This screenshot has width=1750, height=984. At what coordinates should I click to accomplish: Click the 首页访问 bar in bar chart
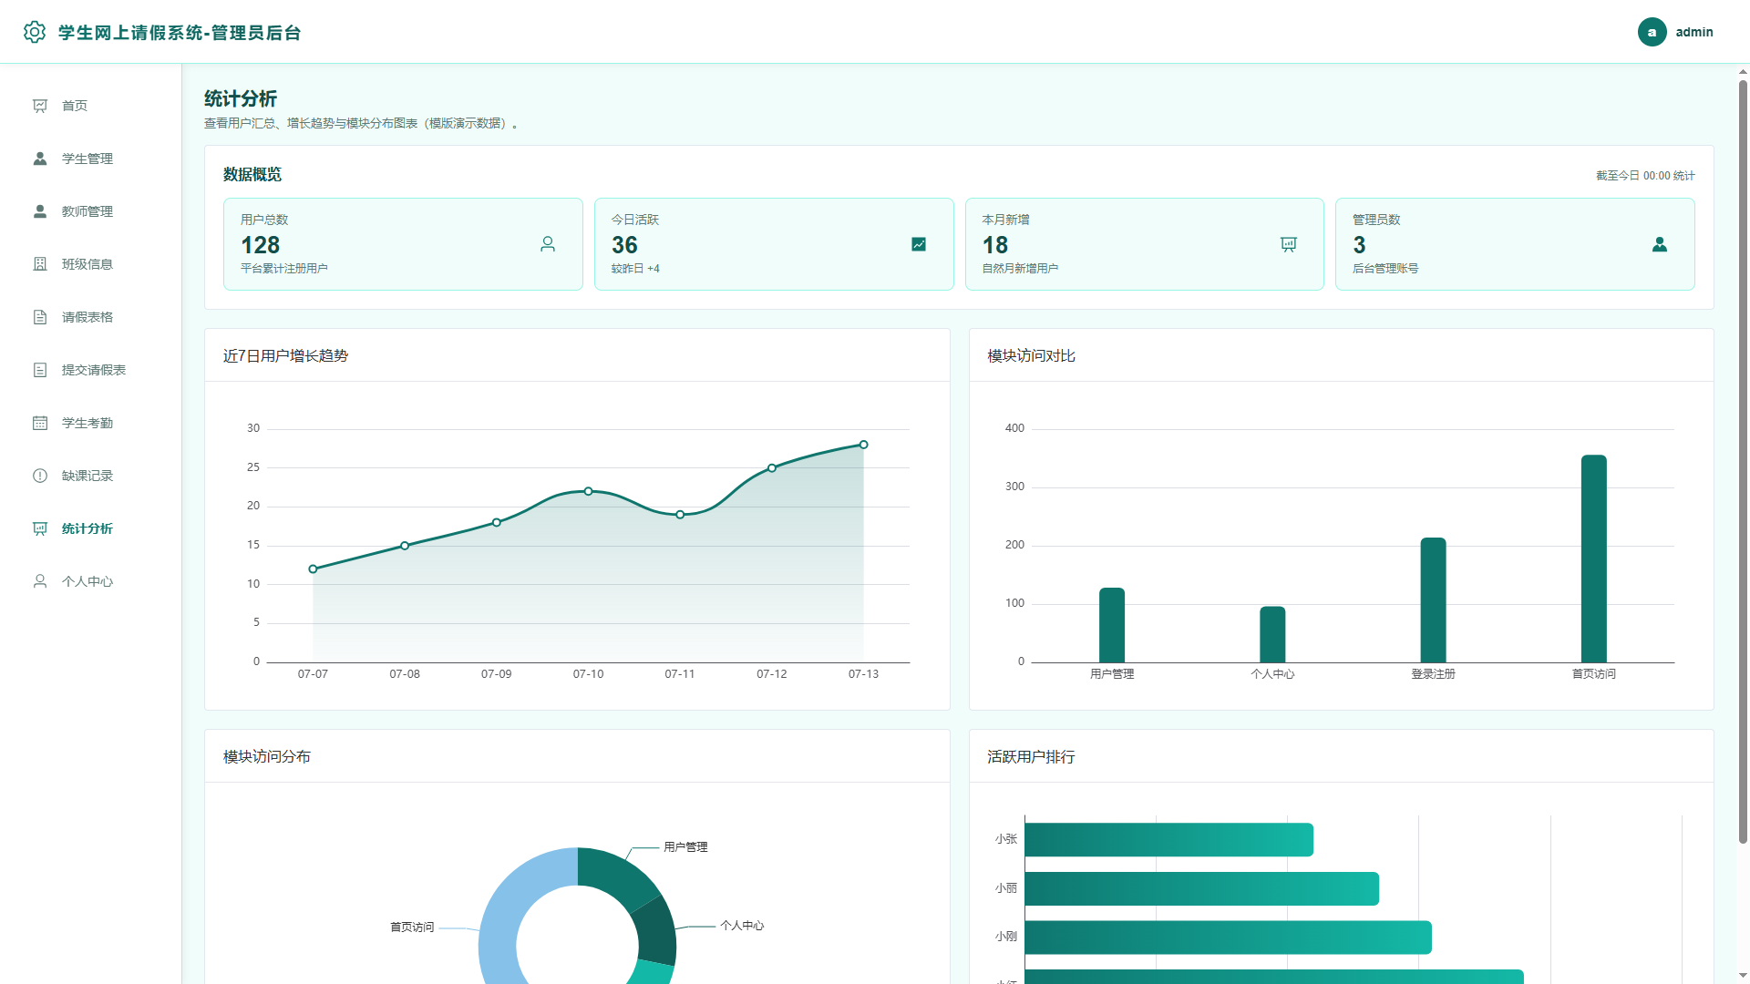tap(1593, 559)
